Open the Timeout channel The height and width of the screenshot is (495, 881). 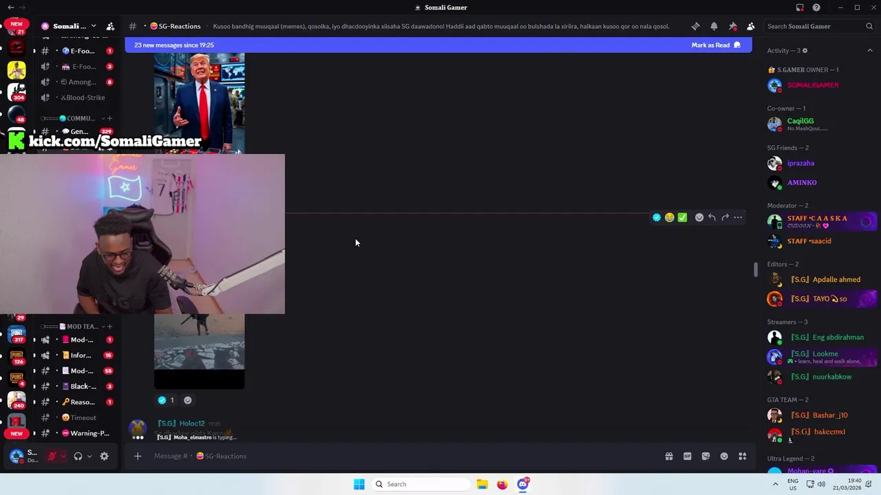76,418
